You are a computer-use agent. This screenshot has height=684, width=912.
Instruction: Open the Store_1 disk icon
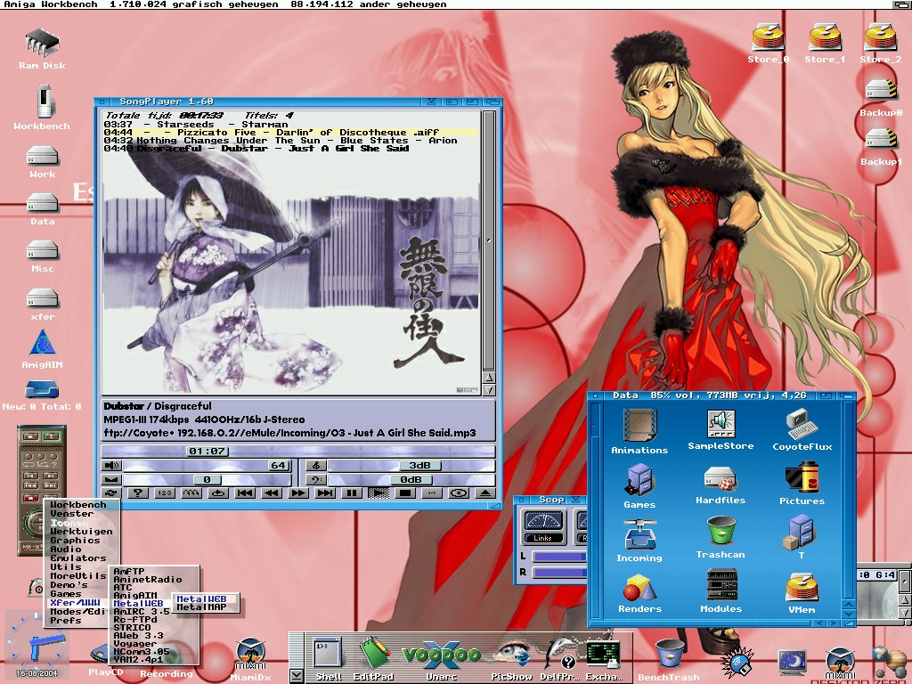coord(825,43)
